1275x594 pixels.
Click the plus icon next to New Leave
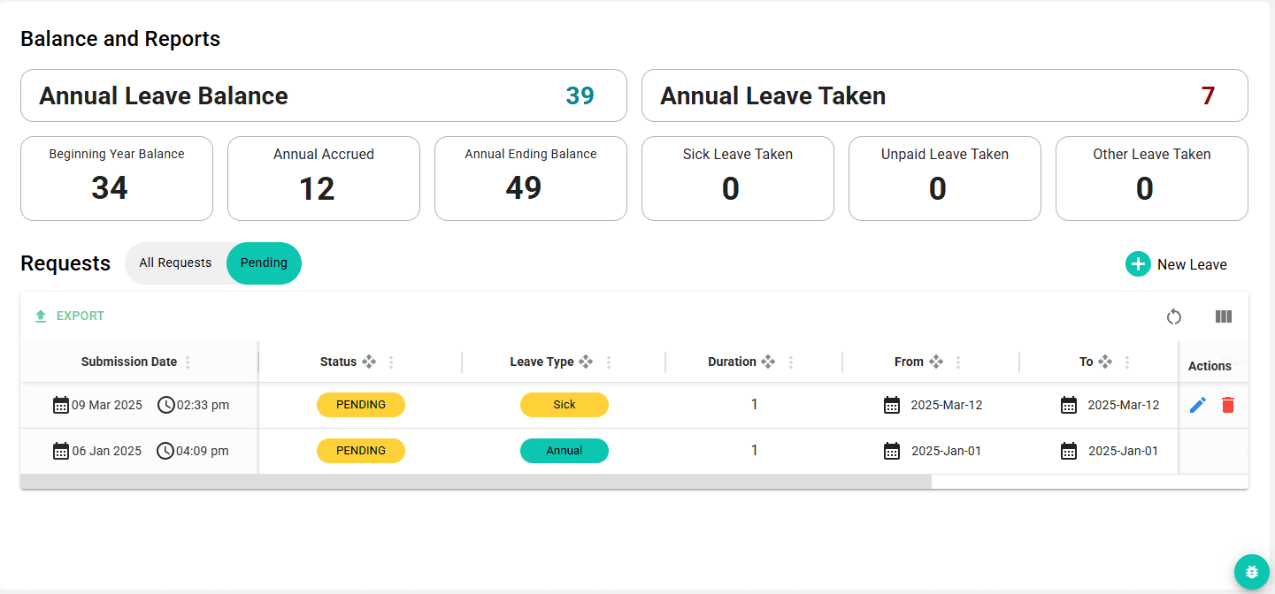pyautogui.click(x=1138, y=263)
